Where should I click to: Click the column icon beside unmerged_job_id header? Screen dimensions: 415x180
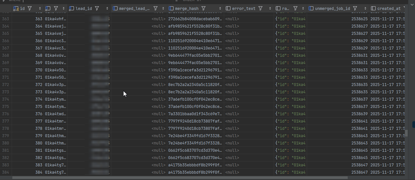[311, 8]
